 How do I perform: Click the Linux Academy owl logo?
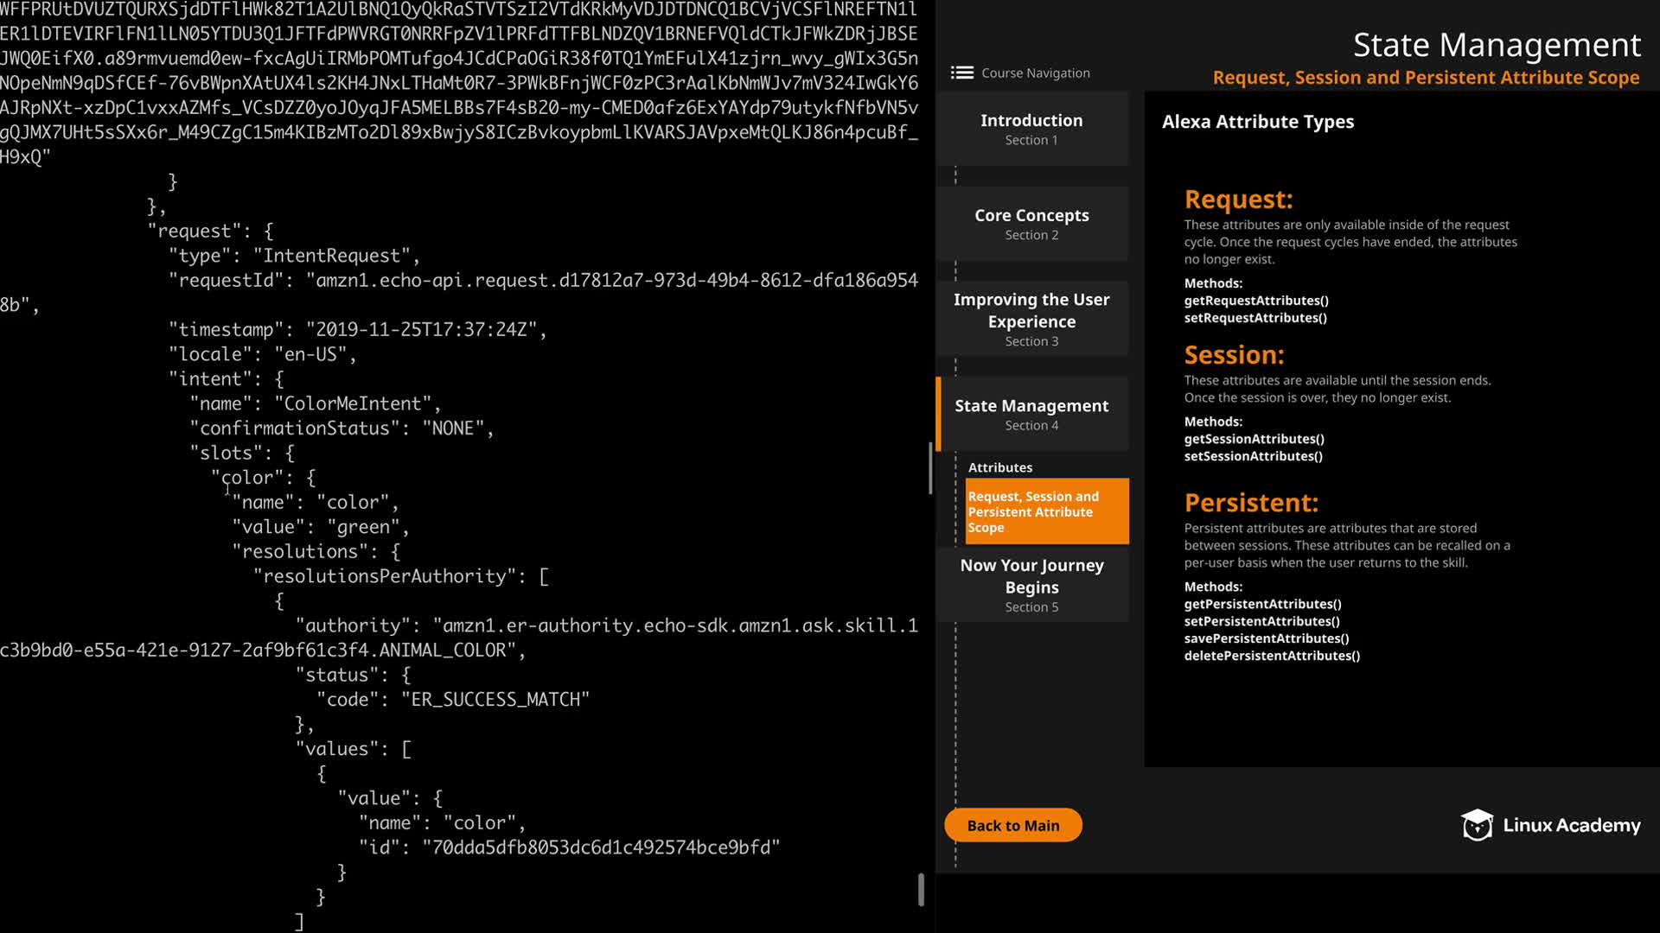pos(1477,825)
